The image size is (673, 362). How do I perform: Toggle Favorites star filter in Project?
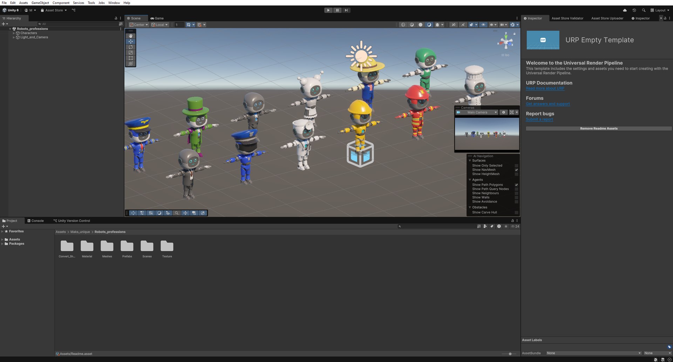506,226
